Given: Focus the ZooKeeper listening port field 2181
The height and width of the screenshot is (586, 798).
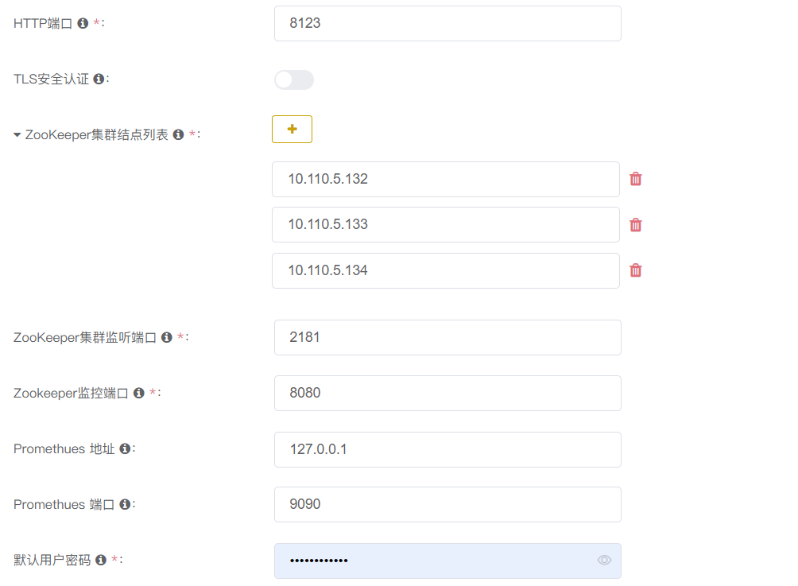Looking at the screenshot, I should click(x=447, y=337).
